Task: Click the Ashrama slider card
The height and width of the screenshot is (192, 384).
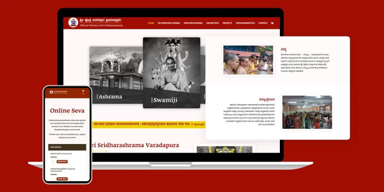Action: (x=116, y=75)
